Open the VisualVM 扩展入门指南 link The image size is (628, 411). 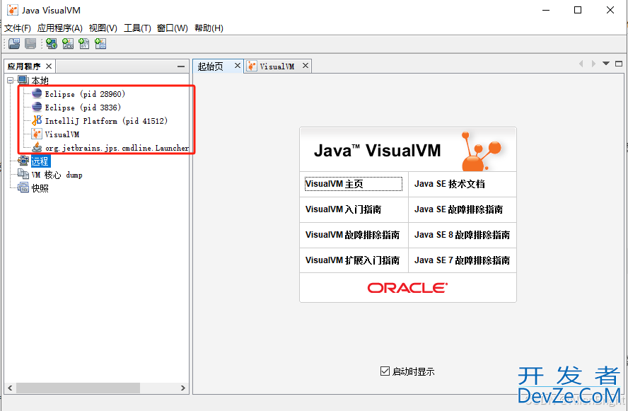click(x=352, y=260)
